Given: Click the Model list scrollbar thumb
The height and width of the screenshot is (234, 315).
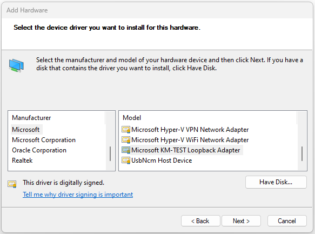Looking at the screenshot, I should [302, 153].
